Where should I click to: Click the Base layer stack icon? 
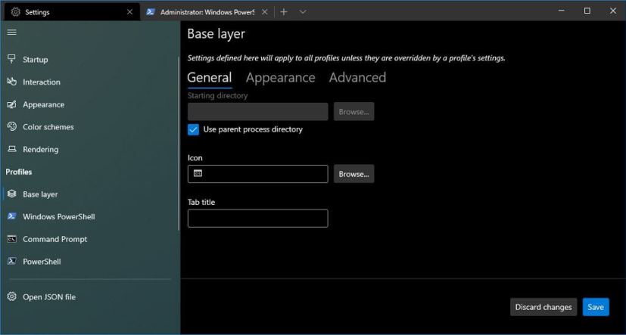pyautogui.click(x=12, y=194)
